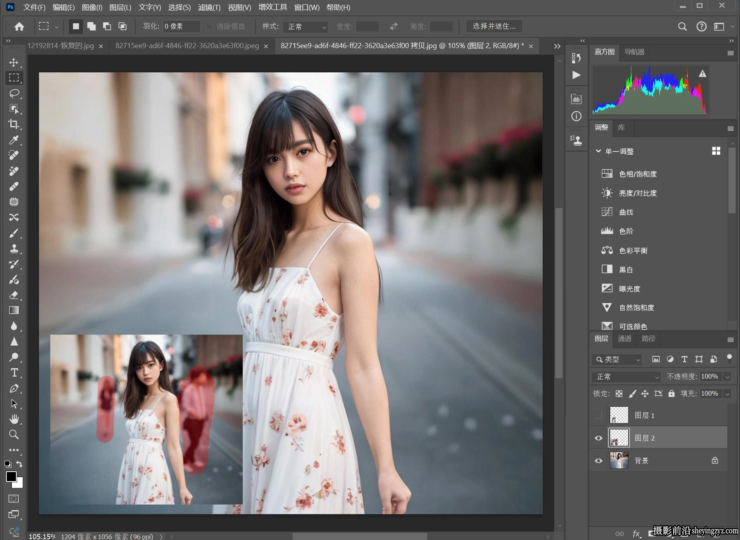Toggle lock all for layer
The height and width of the screenshot is (540, 740).
(x=672, y=394)
